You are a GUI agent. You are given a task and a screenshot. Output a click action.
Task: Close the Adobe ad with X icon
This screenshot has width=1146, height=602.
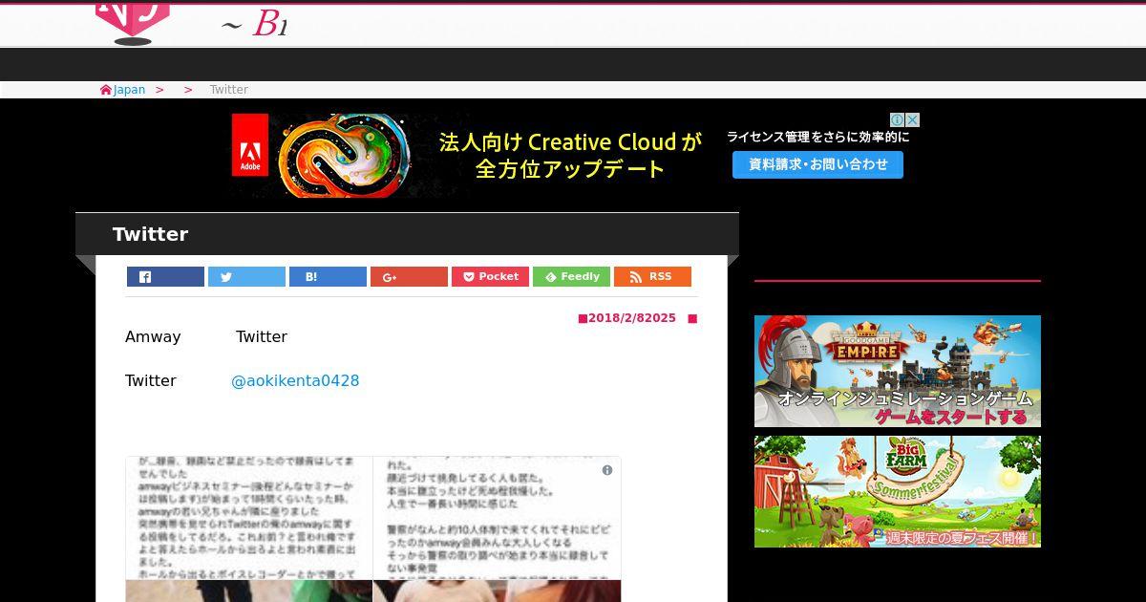[x=913, y=119]
